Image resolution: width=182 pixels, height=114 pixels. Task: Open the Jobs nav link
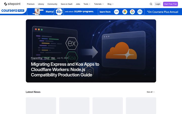coord(78,4)
